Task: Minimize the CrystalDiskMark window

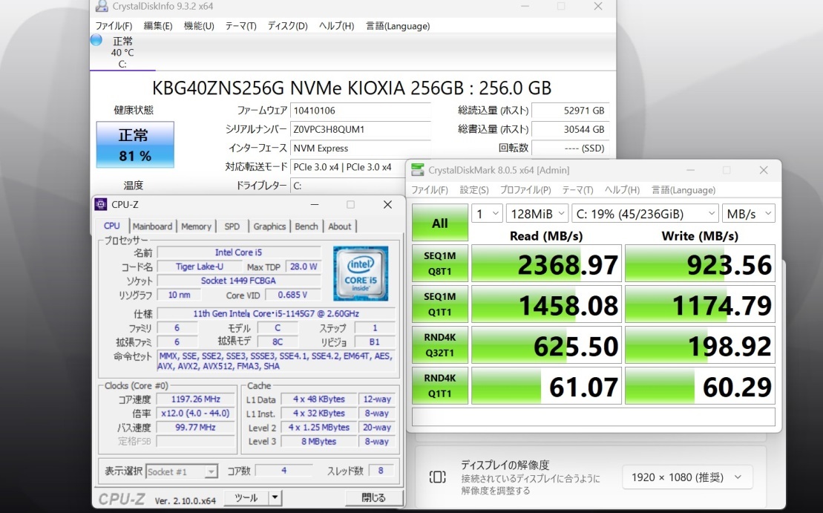Action: [x=690, y=170]
